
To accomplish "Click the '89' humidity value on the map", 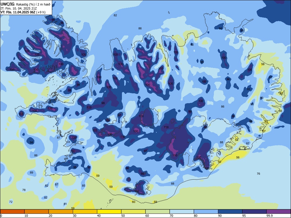I will pyautogui.click(x=31, y=172).
